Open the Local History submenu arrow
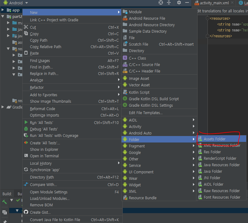248x223 pixels. coord(119,163)
